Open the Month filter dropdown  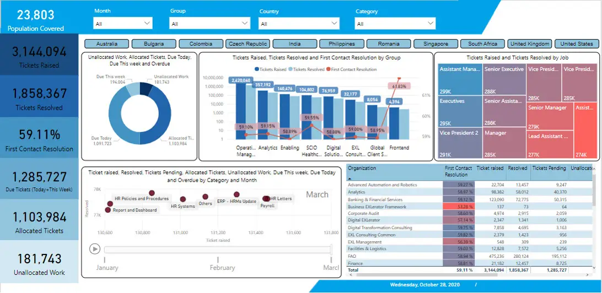tap(123, 24)
